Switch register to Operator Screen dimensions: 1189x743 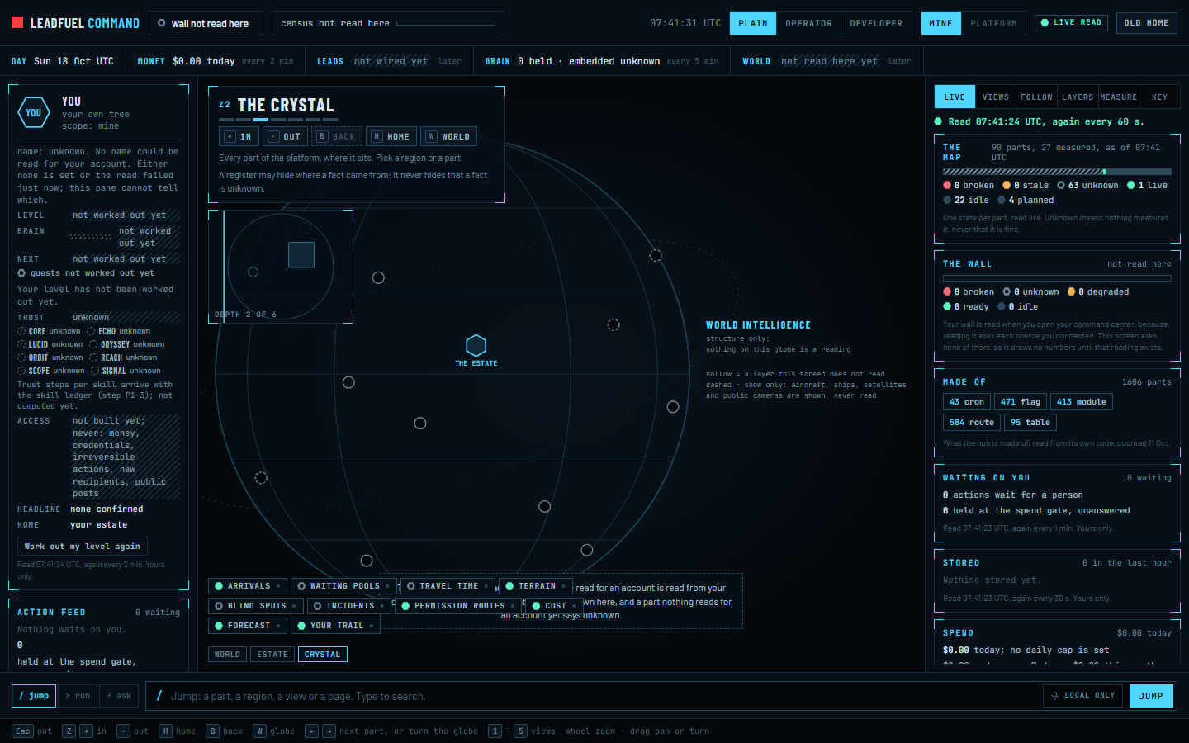click(x=809, y=23)
